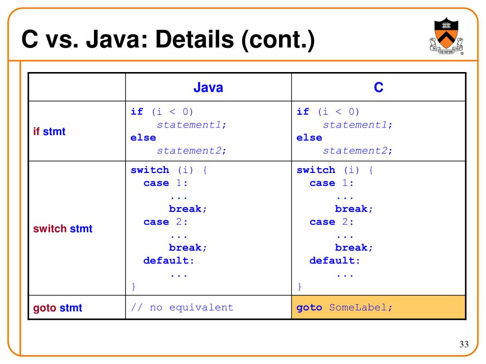Click the "switch stmt" row label
The width and height of the screenshot is (486, 364).
[x=63, y=229]
